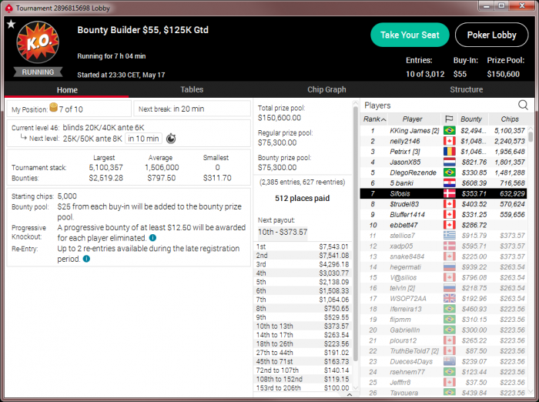Click the Next break in 20 min box

[192, 109]
